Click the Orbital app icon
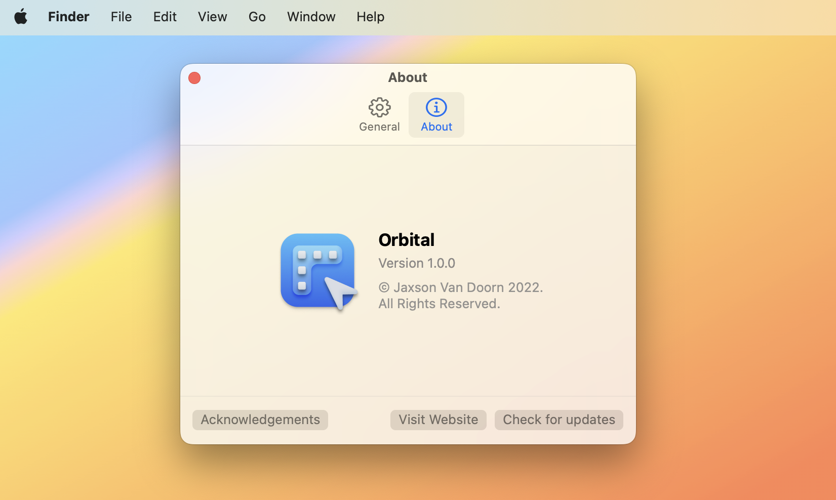The width and height of the screenshot is (836, 500). click(319, 272)
